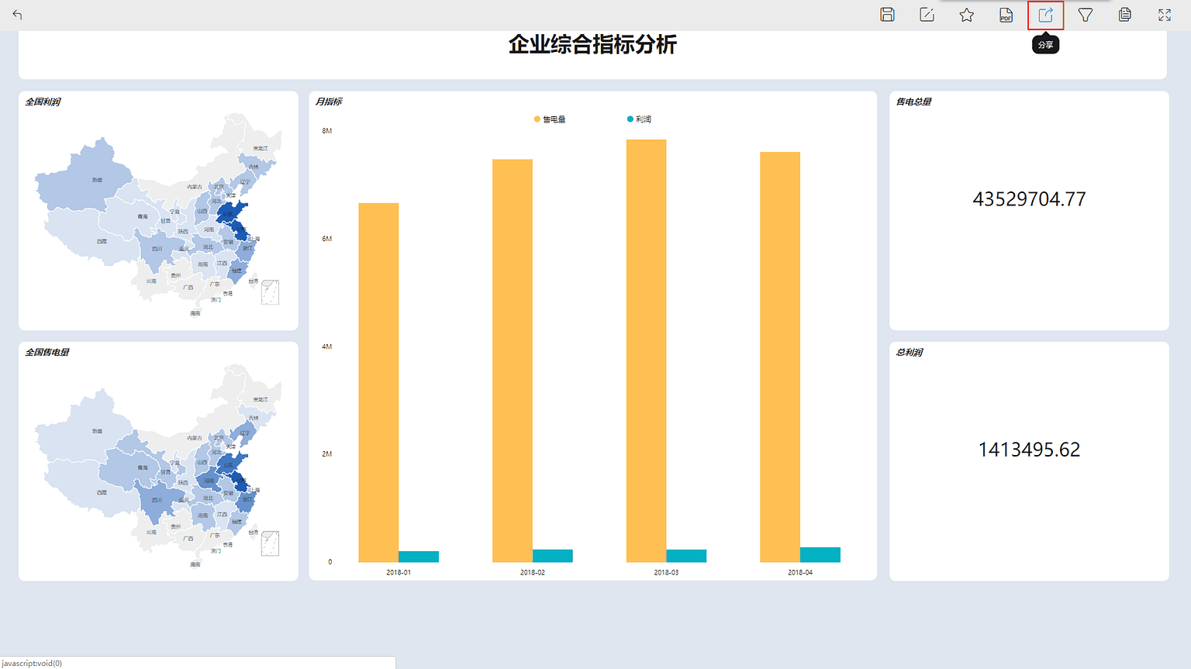Click the orange 售电量 bar for 2018-02

513,361
